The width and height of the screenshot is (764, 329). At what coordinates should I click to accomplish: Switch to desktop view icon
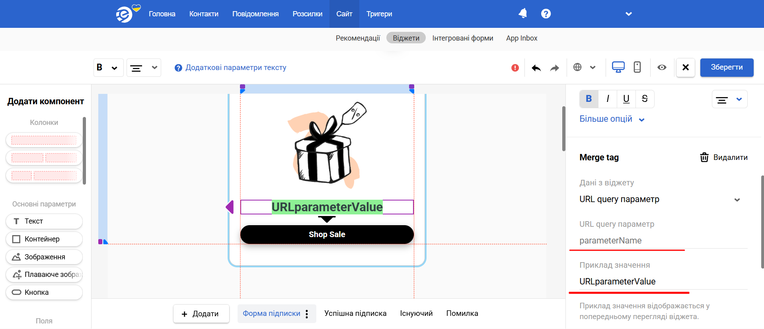[618, 67]
